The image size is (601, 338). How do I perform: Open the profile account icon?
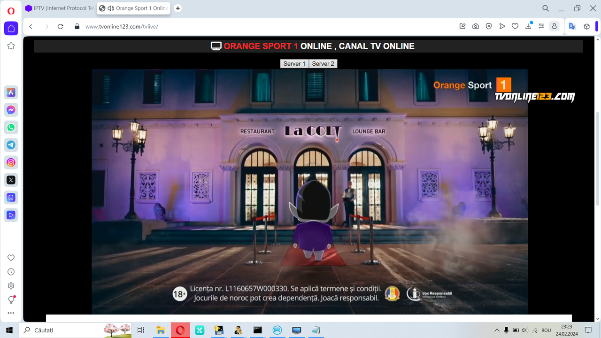555,26
